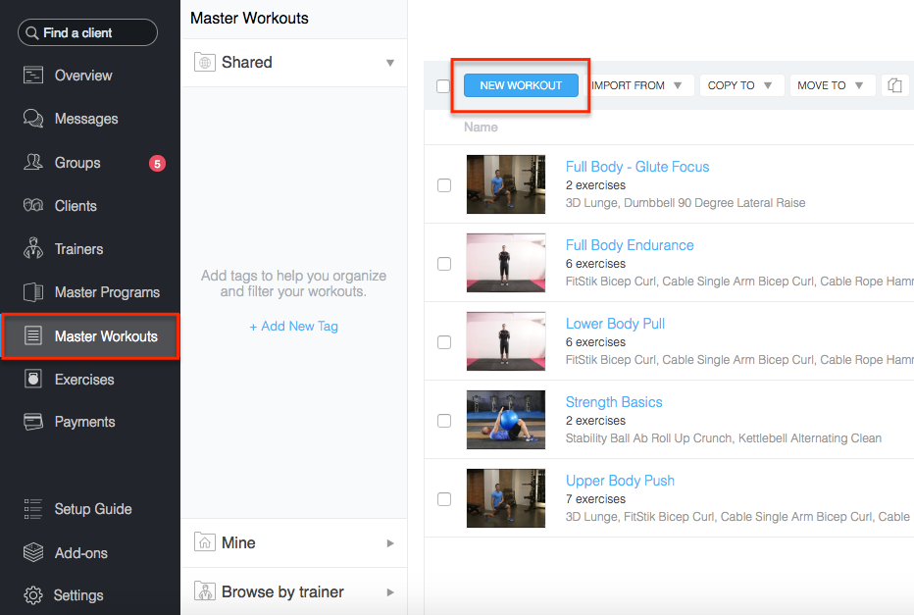Click the Upper Body Push thumbnail
This screenshot has width=914, height=615.
point(506,498)
